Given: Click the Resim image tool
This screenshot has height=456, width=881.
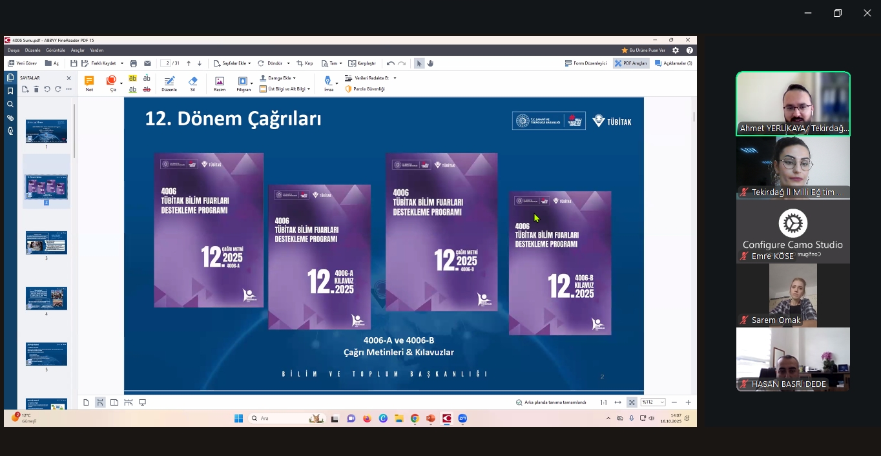Looking at the screenshot, I should click(x=220, y=83).
